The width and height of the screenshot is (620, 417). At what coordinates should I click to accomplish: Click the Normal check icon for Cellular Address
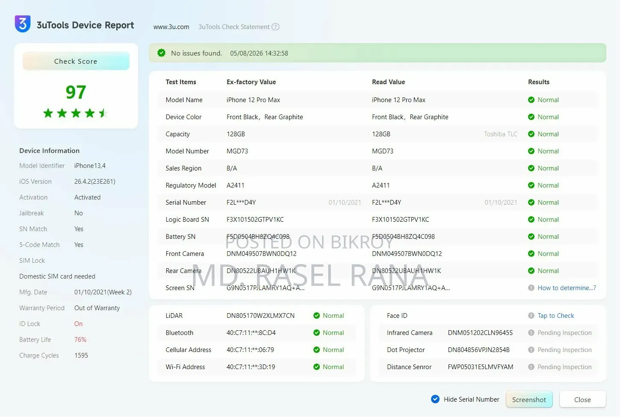(316, 350)
